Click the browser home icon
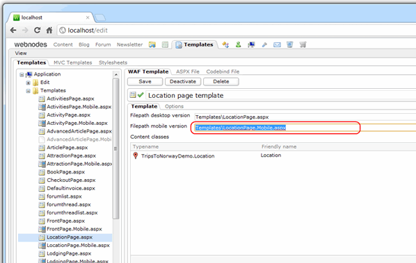 pyautogui.click(x=49, y=30)
